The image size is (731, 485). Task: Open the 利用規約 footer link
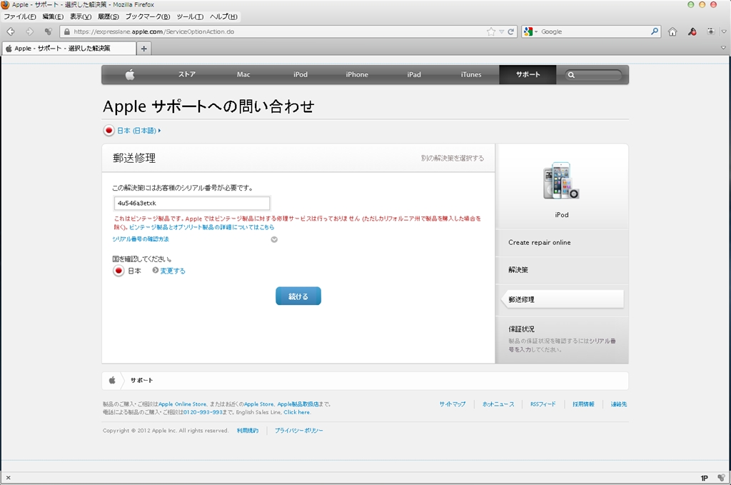point(248,431)
